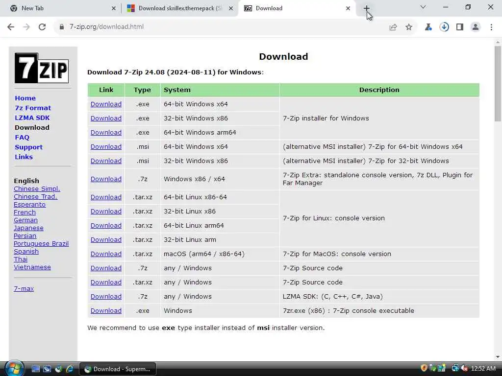Download 7-Zip Extra .7z for Windows
Image resolution: width=502 pixels, height=376 pixels.
[x=106, y=179]
